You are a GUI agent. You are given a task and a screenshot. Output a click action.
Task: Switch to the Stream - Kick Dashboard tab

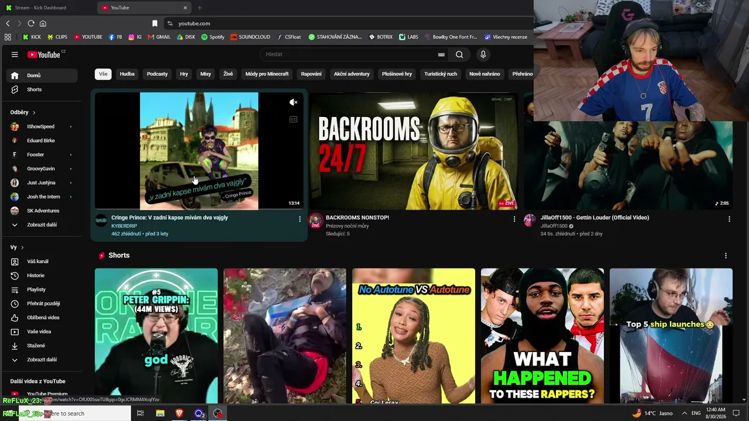46,8
